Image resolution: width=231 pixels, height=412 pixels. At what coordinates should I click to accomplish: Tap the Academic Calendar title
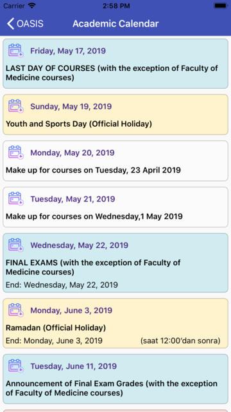(116, 24)
